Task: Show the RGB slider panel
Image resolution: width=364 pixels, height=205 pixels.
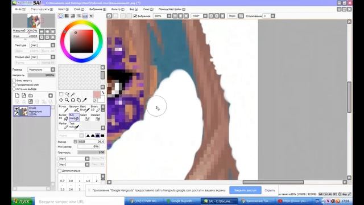Action: click(67, 16)
